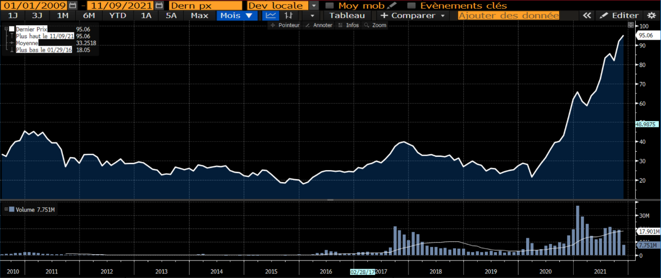Toggle the Moy mob checkbox
This screenshot has width=661, height=278.
329,6
